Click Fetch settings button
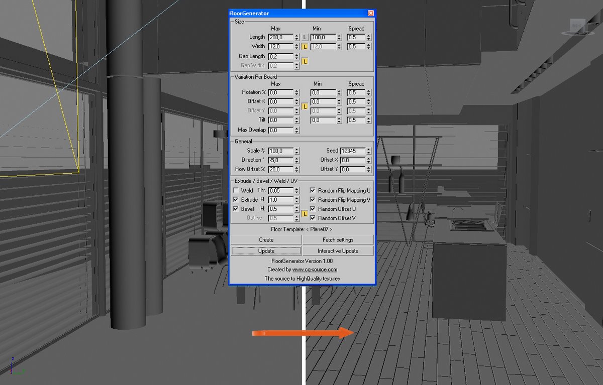The width and height of the screenshot is (603, 385). 338,240
